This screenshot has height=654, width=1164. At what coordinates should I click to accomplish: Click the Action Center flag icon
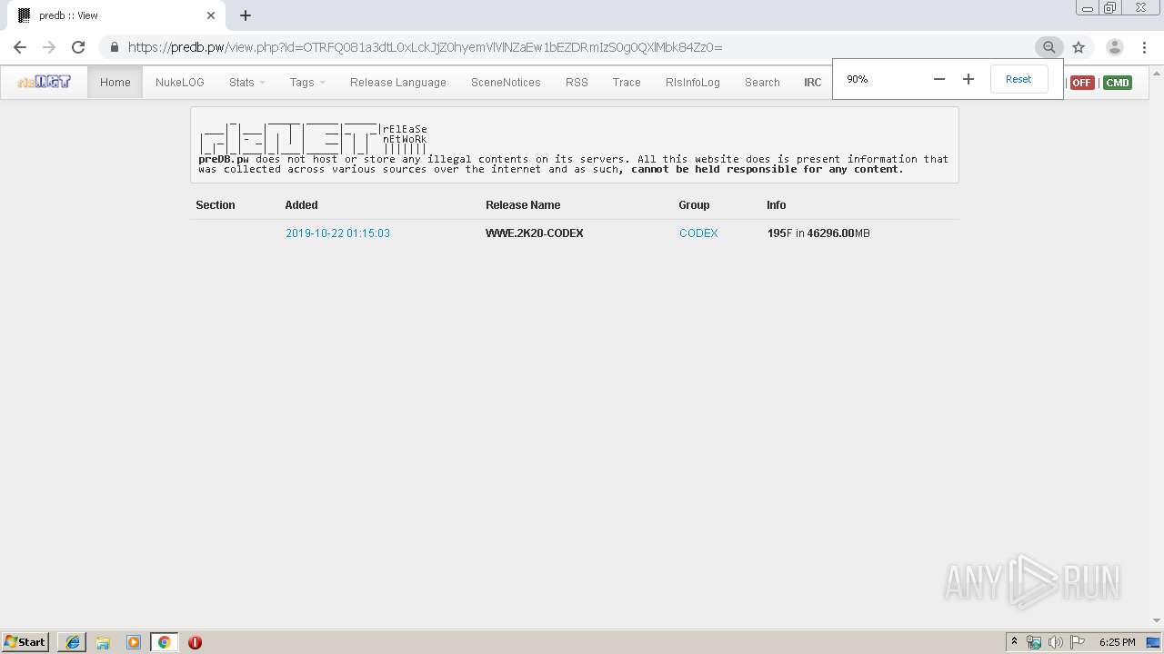(x=1078, y=642)
